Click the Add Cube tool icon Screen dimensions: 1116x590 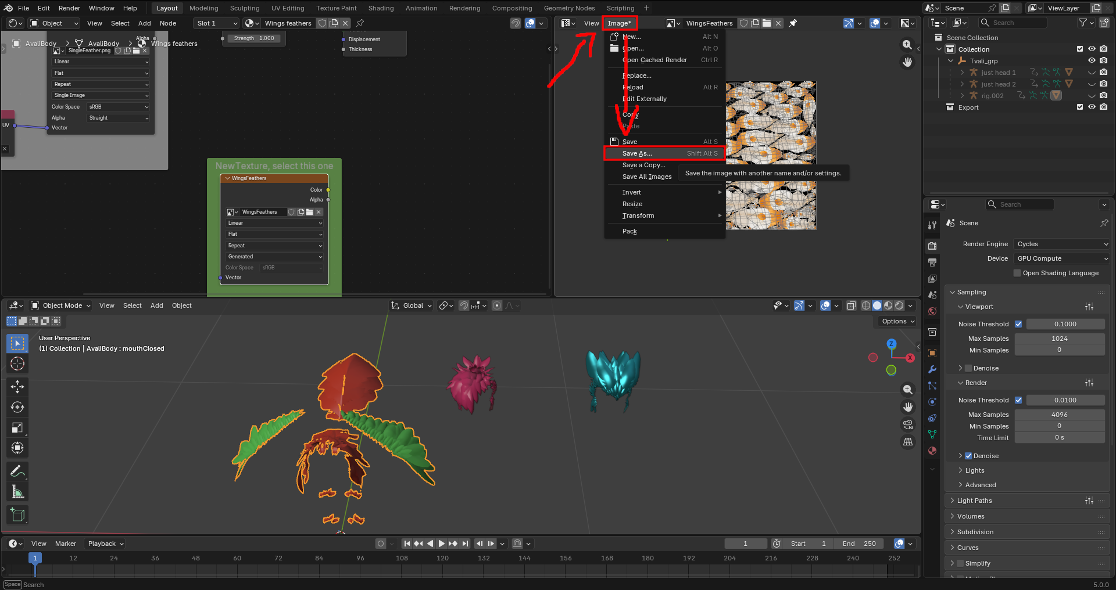coord(17,515)
